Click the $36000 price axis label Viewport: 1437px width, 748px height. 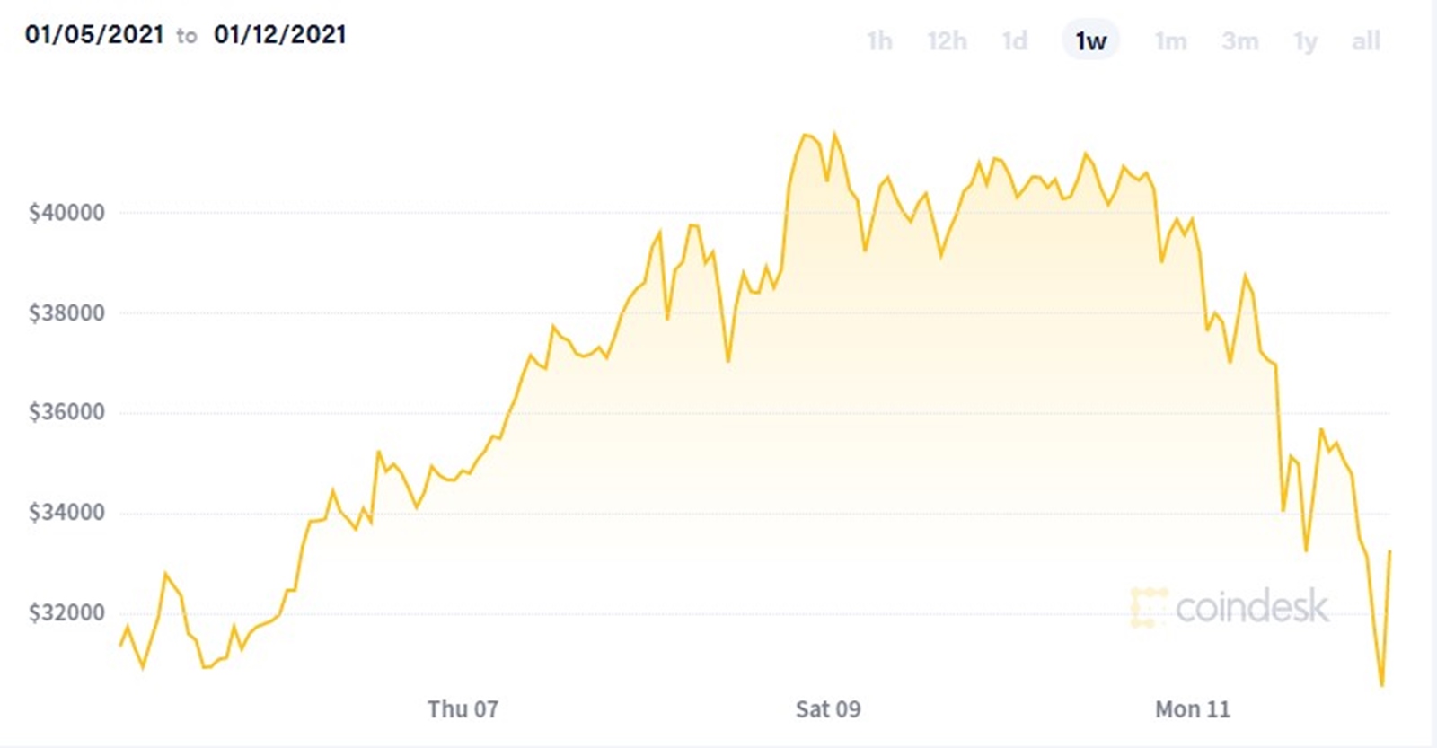pos(66,412)
